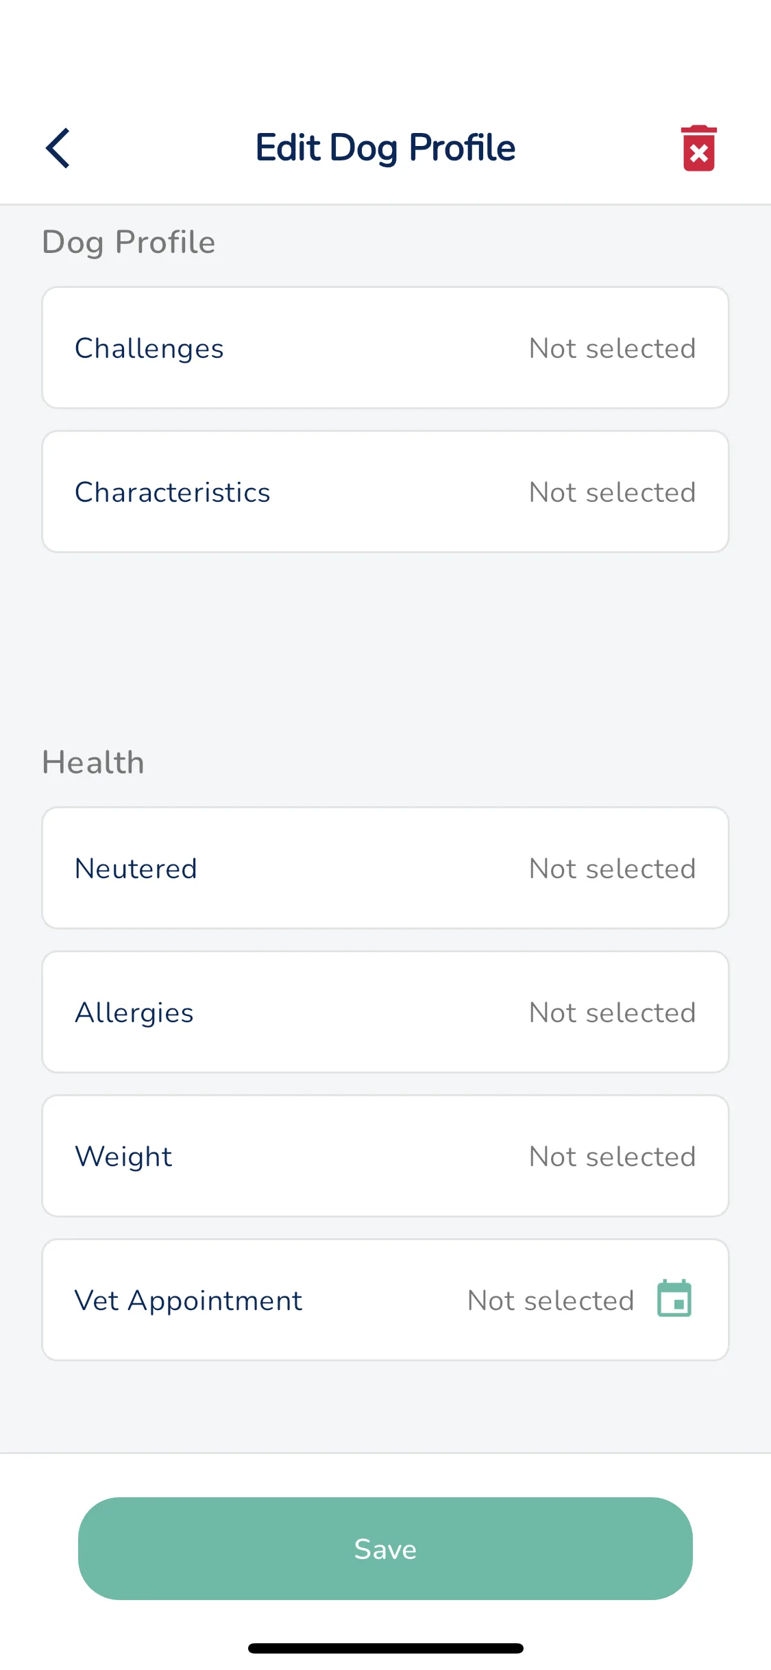Tap the Health section heading

(93, 762)
